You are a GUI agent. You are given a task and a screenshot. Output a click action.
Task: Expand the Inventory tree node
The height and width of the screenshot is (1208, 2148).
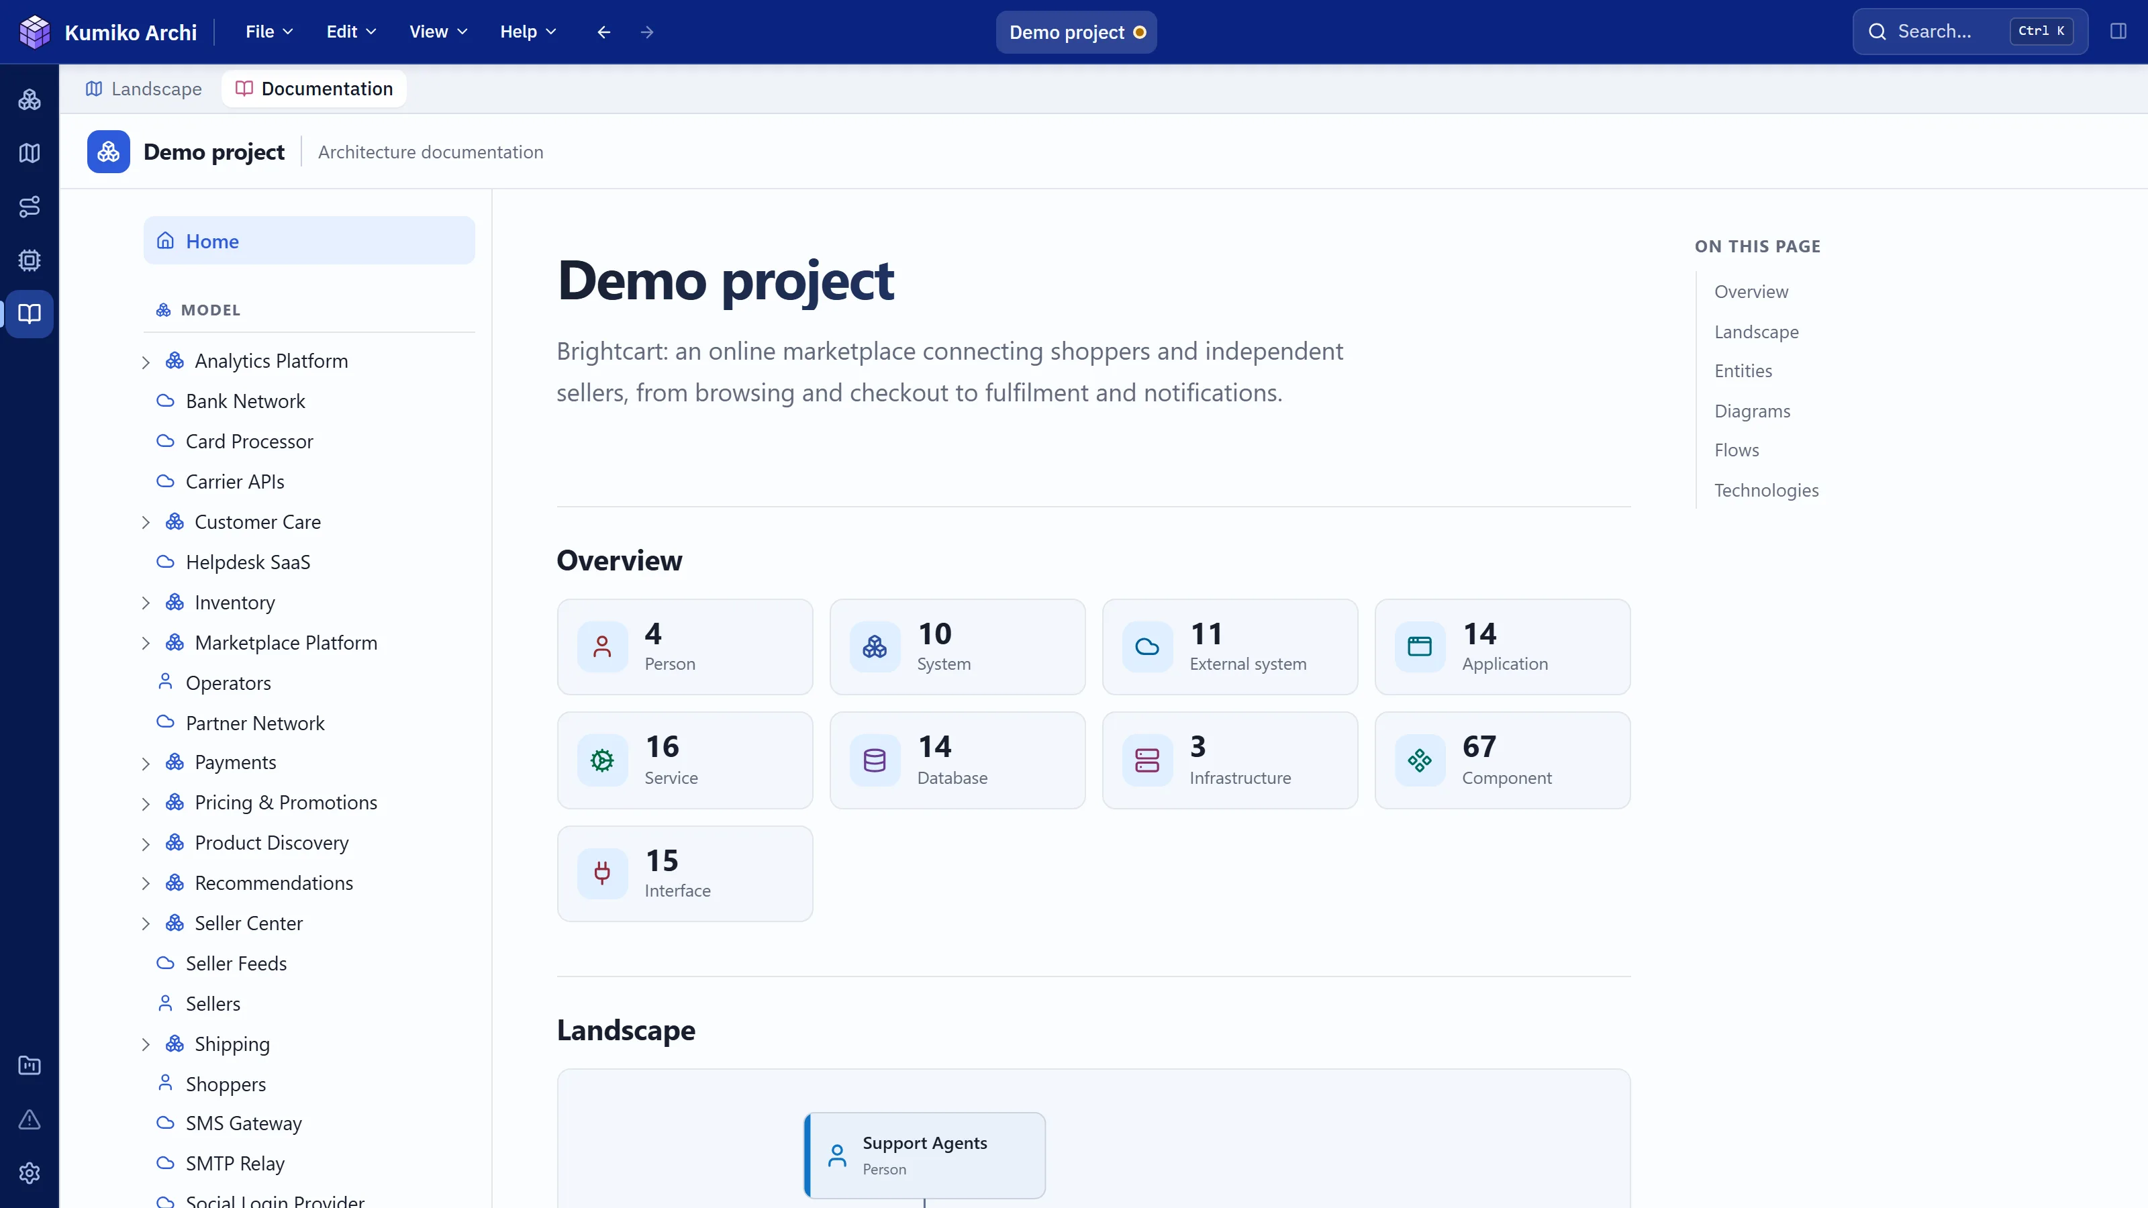[x=146, y=603]
